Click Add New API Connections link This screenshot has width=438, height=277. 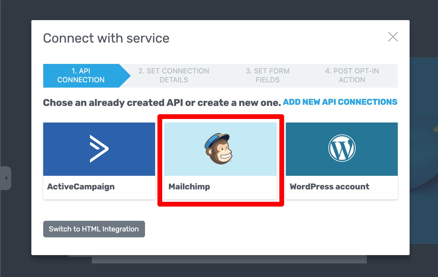coord(340,102)
